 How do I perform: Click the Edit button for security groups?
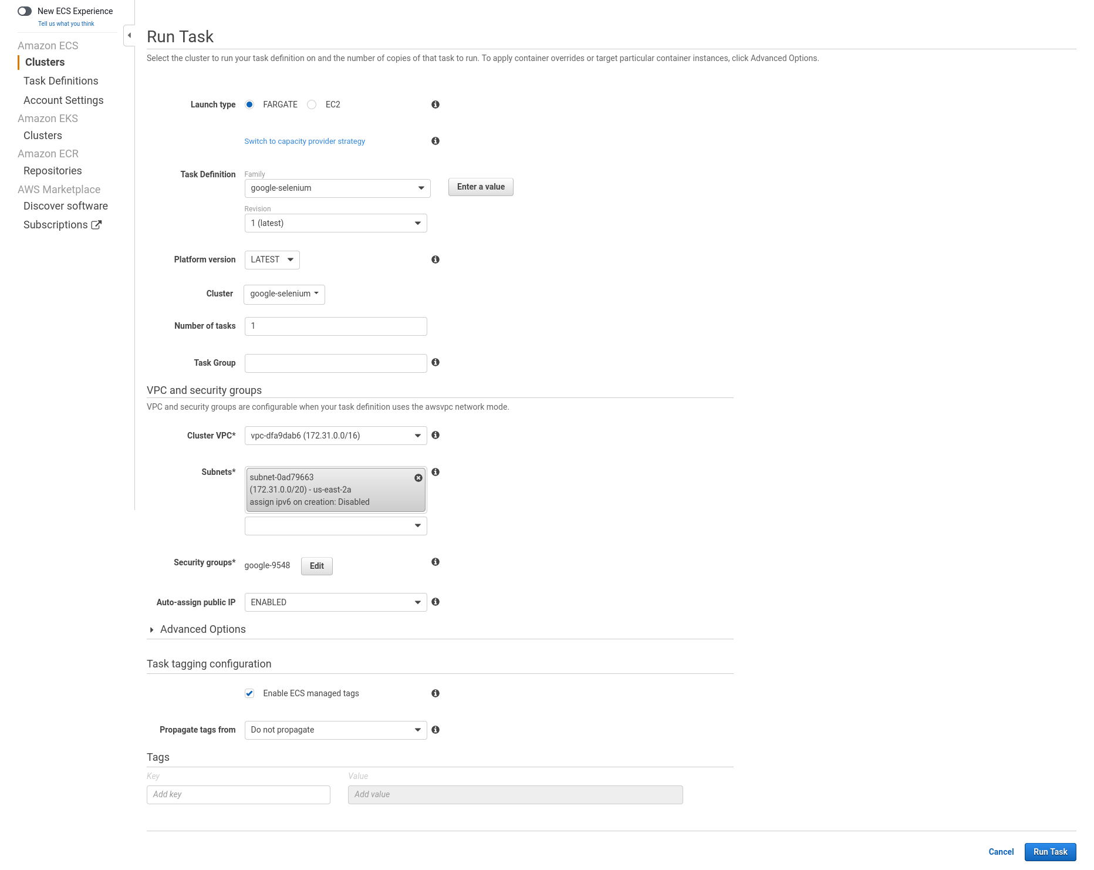pos(316,566)
